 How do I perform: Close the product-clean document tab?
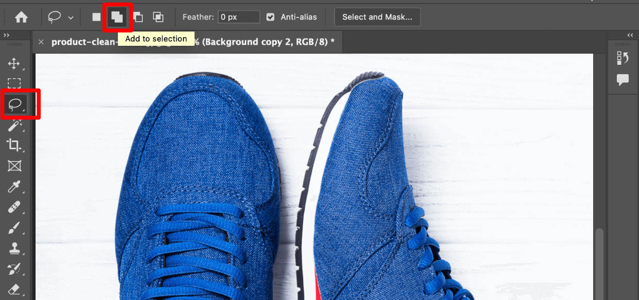click(x=41, y=42)
